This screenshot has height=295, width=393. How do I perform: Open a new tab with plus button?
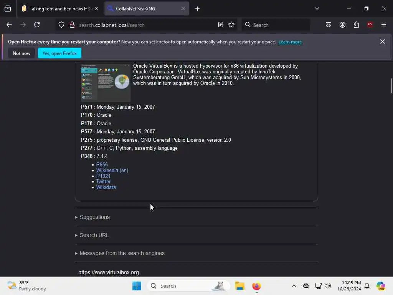click(x=198, y=9)
